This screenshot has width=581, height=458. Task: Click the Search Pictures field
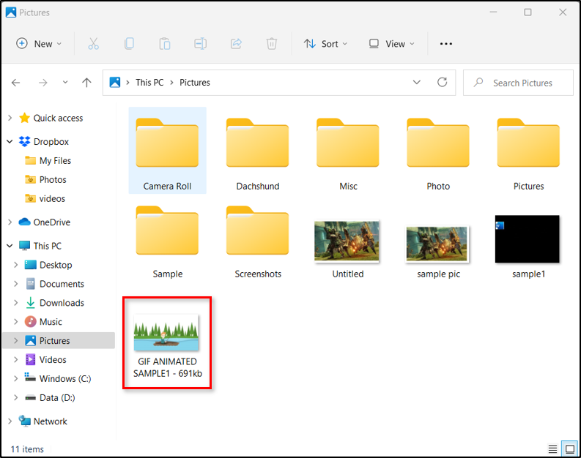518,83
